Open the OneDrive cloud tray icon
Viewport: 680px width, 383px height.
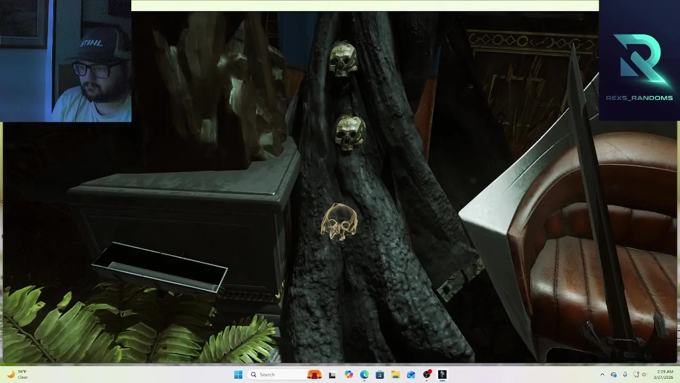[x=614, y=374]
